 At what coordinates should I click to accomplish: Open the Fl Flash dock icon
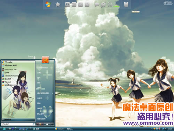click(87, 5)
